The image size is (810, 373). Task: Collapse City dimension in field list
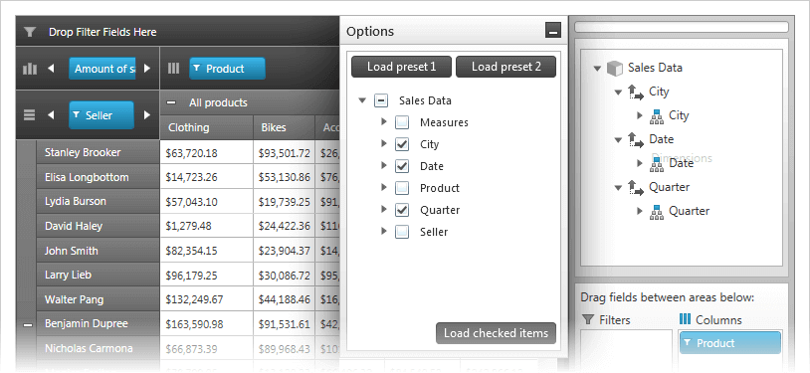tap(618, 93)
